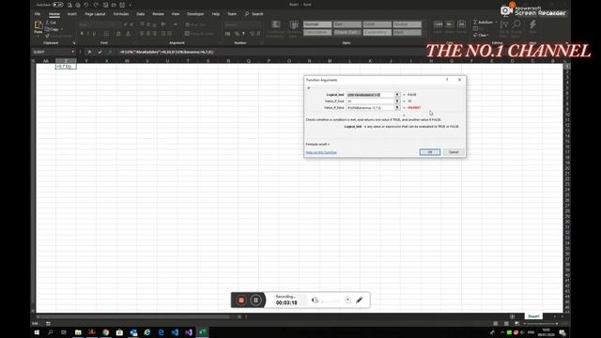This screenshot has height=338, width=601.
Task: Click the Ideas lightning icon
Action: (532, 24)
